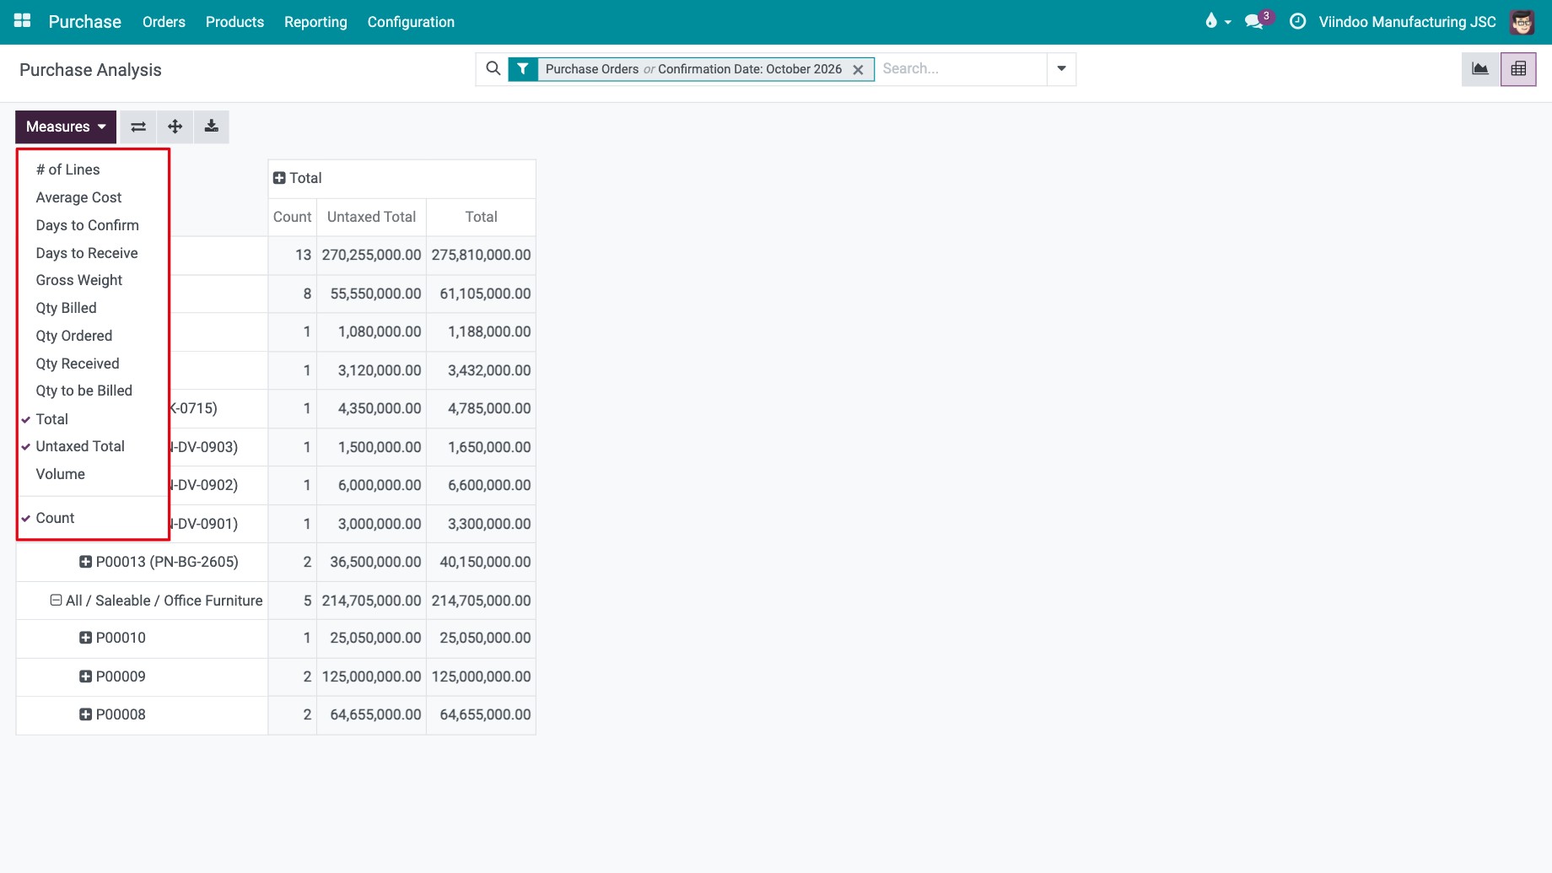The width and height of the screenshot is (1552, 873).
Task: Enable the Days to Confirm measure
Action: pos(93,225)
